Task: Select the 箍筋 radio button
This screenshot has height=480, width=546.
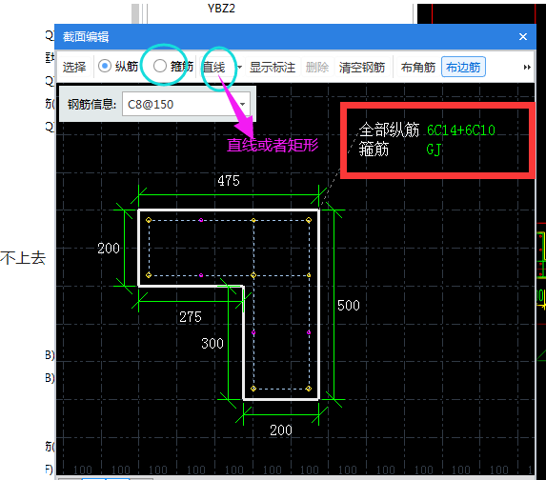Action: click(160, 66)
